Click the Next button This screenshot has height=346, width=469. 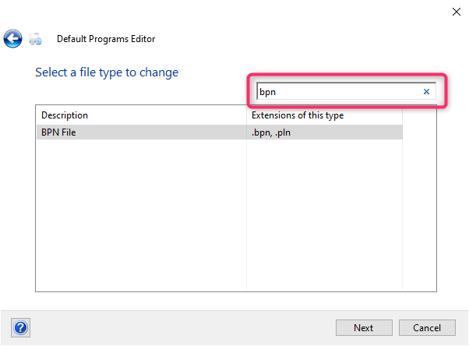(364, 328)
